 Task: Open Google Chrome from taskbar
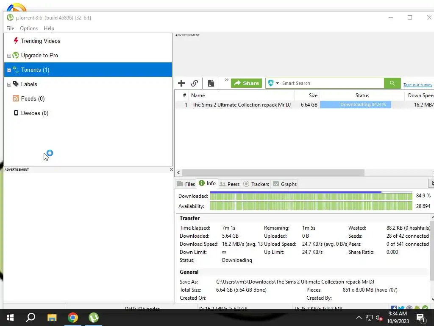(x=73, y=318)
